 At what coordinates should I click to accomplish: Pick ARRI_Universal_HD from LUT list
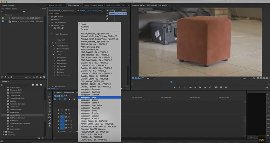[x=99, y=50]
